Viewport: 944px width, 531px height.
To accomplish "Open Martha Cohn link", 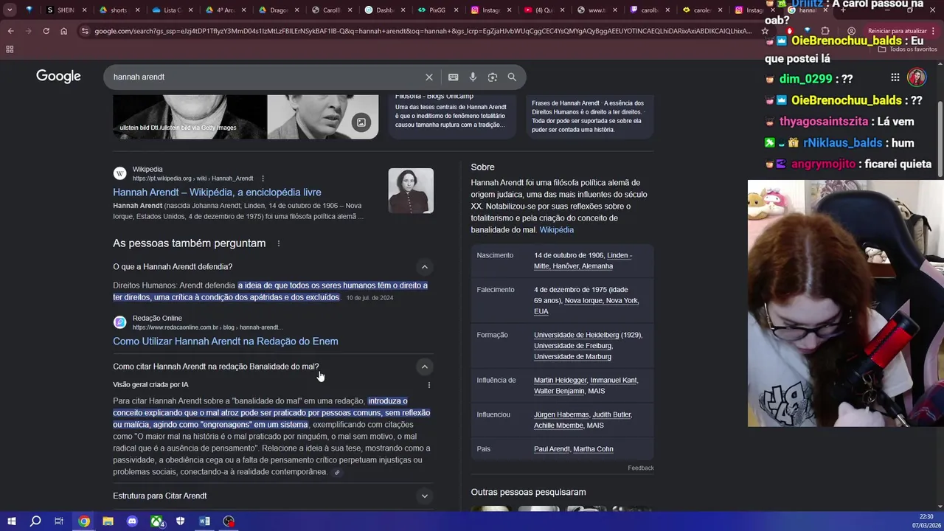I will [593, 449].
